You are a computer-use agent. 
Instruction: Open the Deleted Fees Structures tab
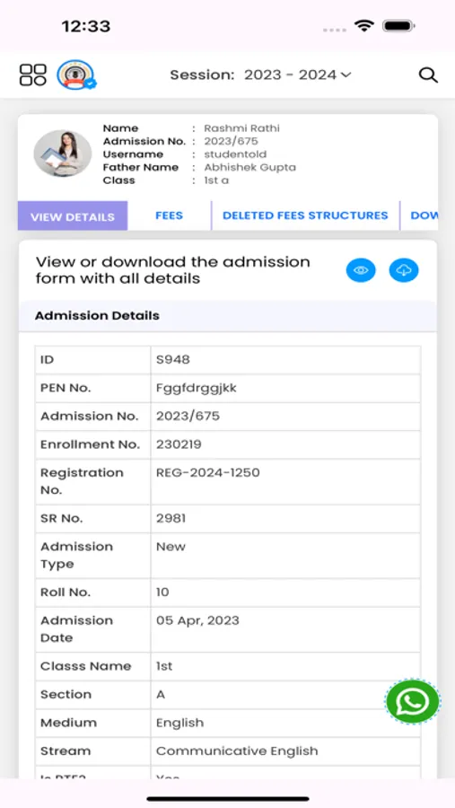tap(305, 215)
